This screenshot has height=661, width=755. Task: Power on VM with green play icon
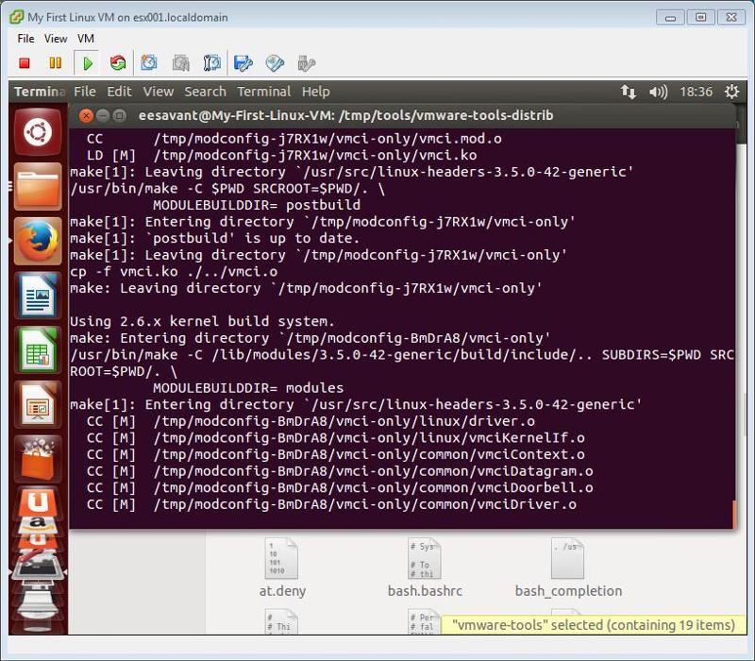point(87,63)
